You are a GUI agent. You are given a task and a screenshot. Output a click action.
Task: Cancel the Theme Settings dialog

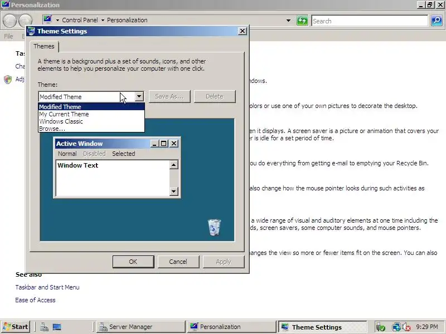(178, 262)
